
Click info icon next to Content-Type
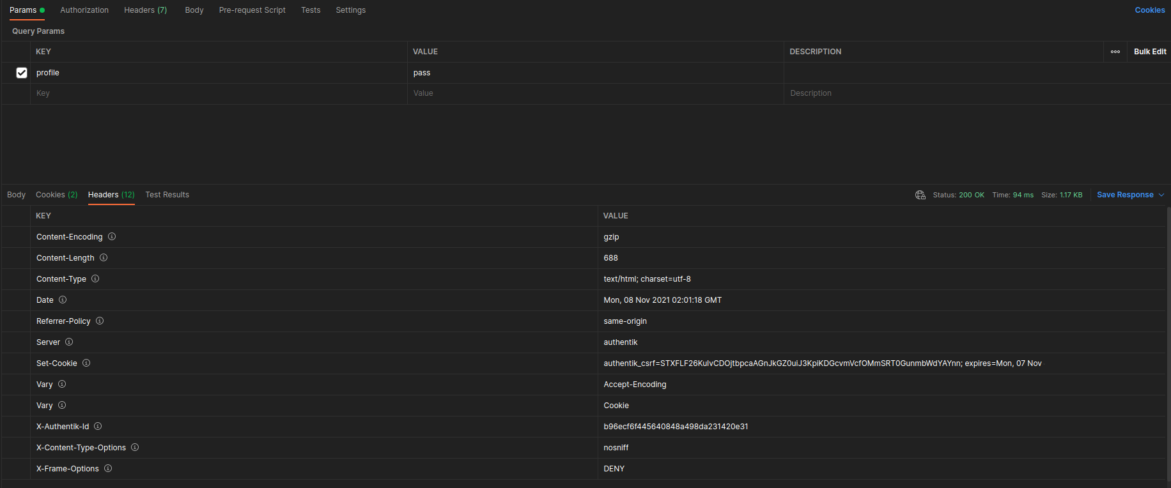pyautogui.click(x=95, y=278)
